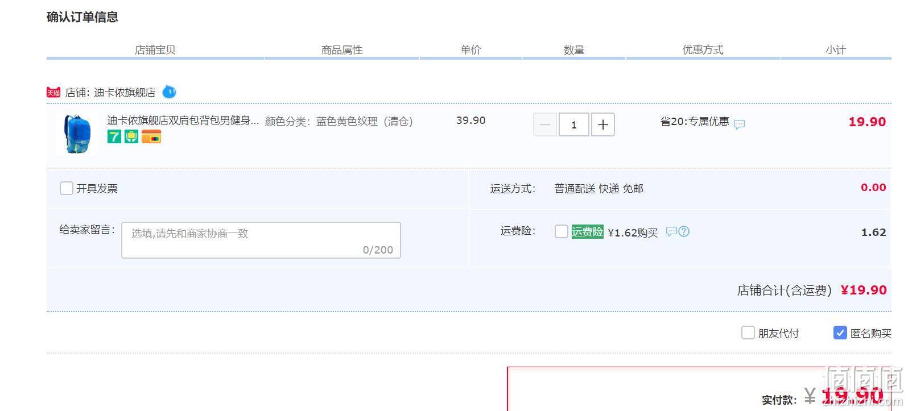908x411 pixels.
Task: Click the 普通配送 快递 免邮 shipping method
Action: [x=599, y=188]
